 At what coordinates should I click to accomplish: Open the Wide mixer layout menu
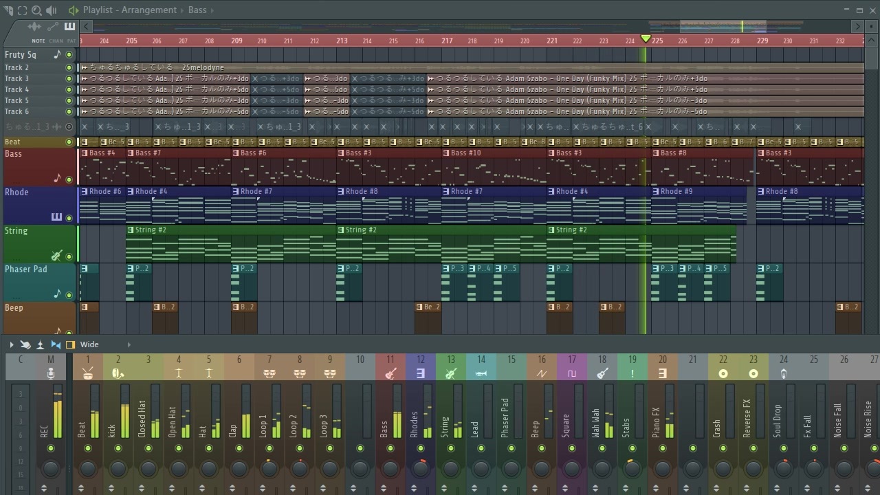click(89, 344)
